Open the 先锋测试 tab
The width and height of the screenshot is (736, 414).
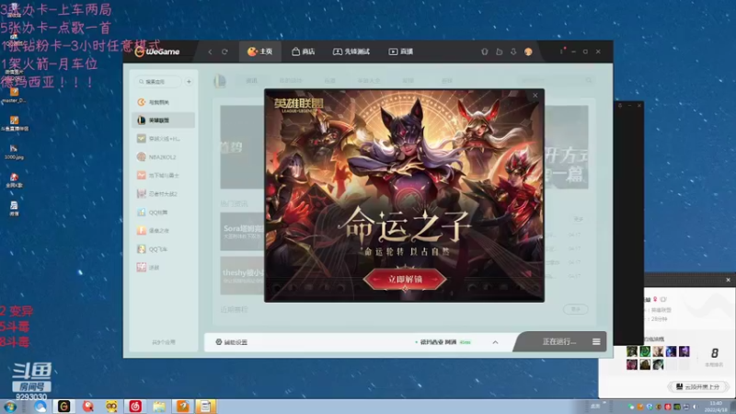[x=351, y=52]
